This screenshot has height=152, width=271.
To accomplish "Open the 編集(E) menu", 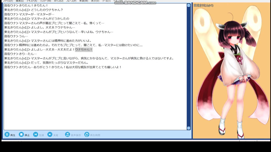I will [x=20, y=1].
